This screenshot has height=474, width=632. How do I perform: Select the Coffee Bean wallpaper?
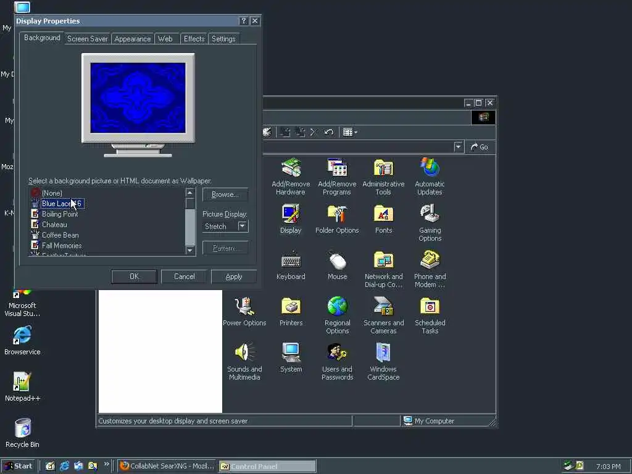click(x=60, y=235)
